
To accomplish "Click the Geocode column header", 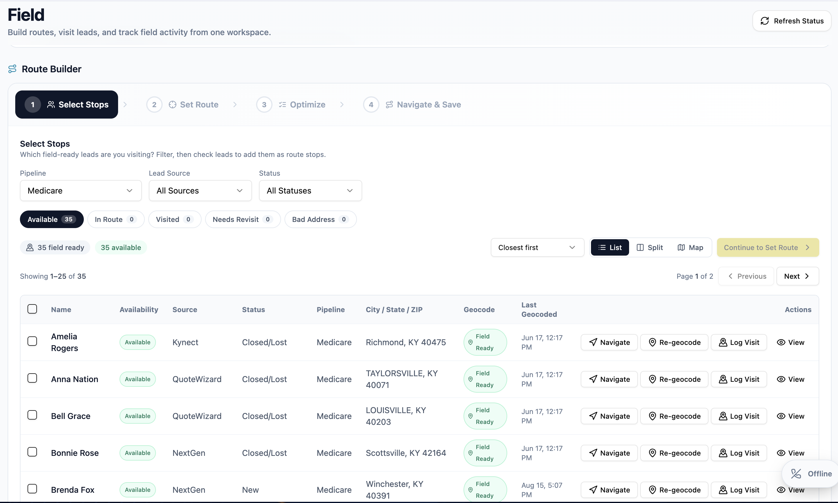I will (x=479, y=309).
